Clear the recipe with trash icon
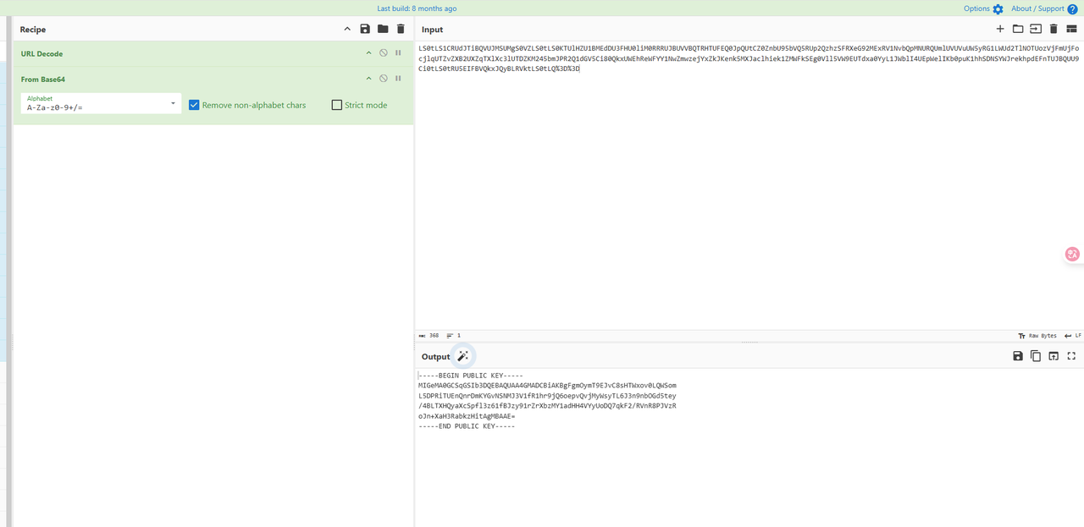 tap(401, 30)
